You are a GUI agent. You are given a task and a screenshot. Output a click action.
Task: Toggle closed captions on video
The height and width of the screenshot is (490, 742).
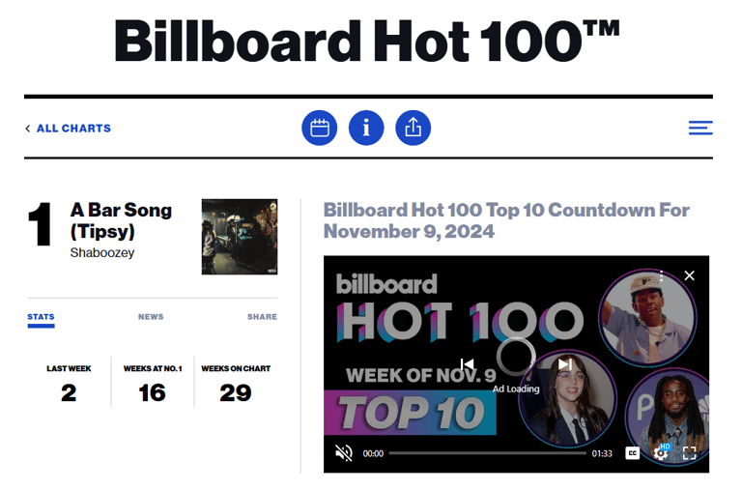tap(633, 452)
